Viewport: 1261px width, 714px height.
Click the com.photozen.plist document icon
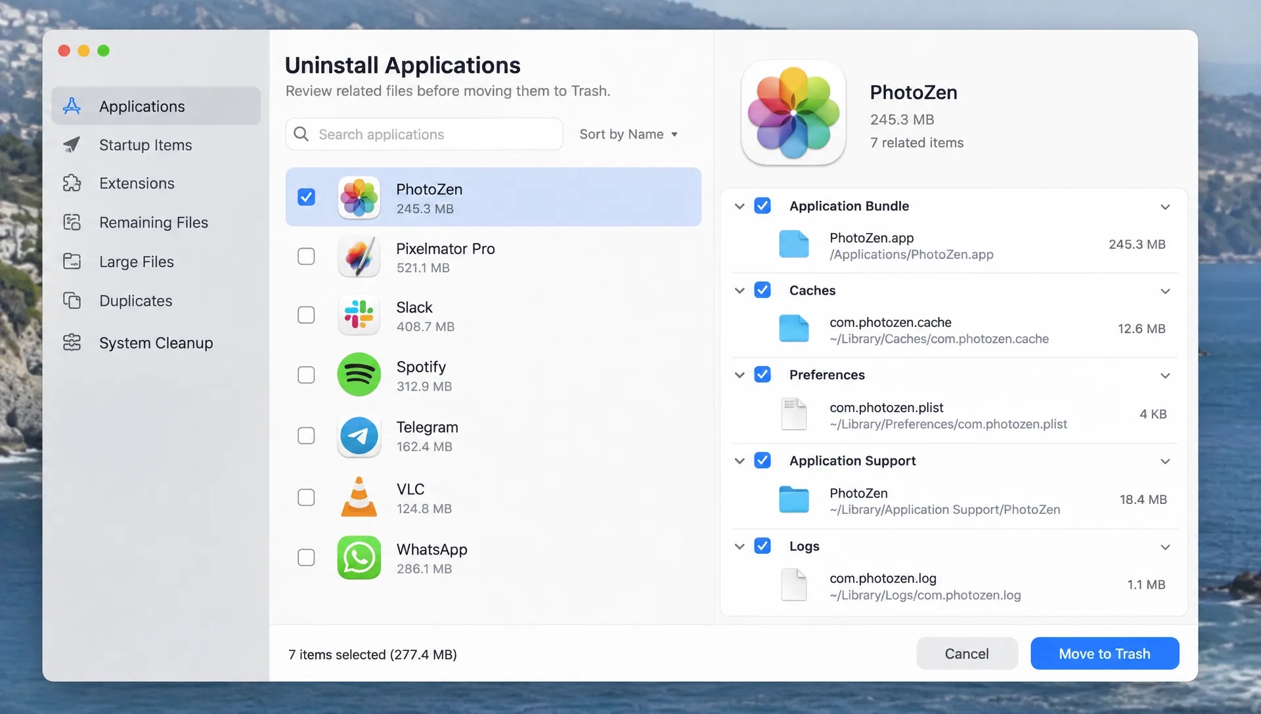793,413
